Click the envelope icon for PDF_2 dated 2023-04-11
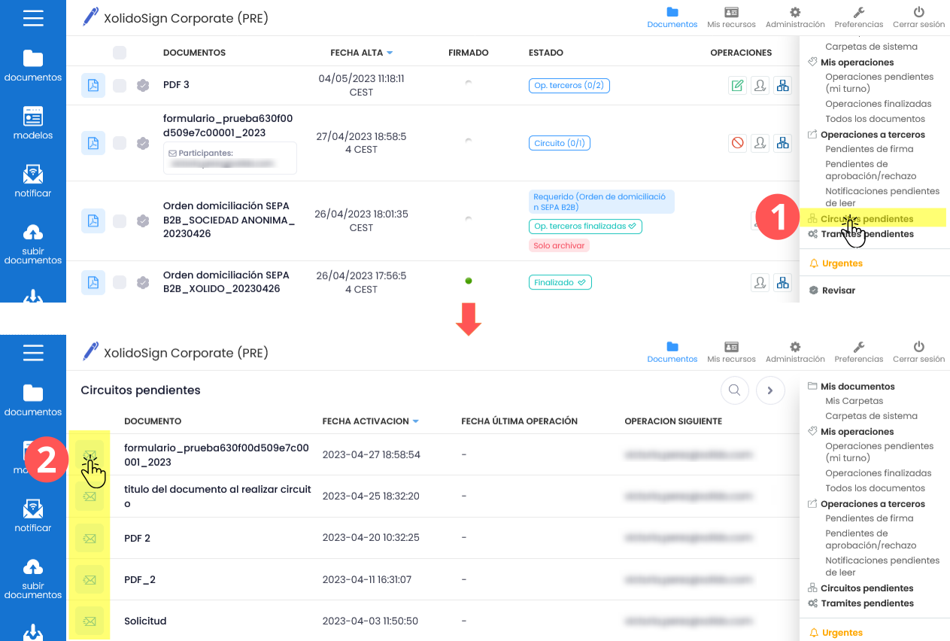This screenshot has width=950, height=641. (x=90, y=579)
